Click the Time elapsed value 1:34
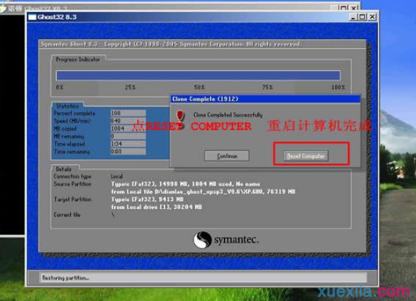The image size is (416, 301). click(x=128, y=144)
